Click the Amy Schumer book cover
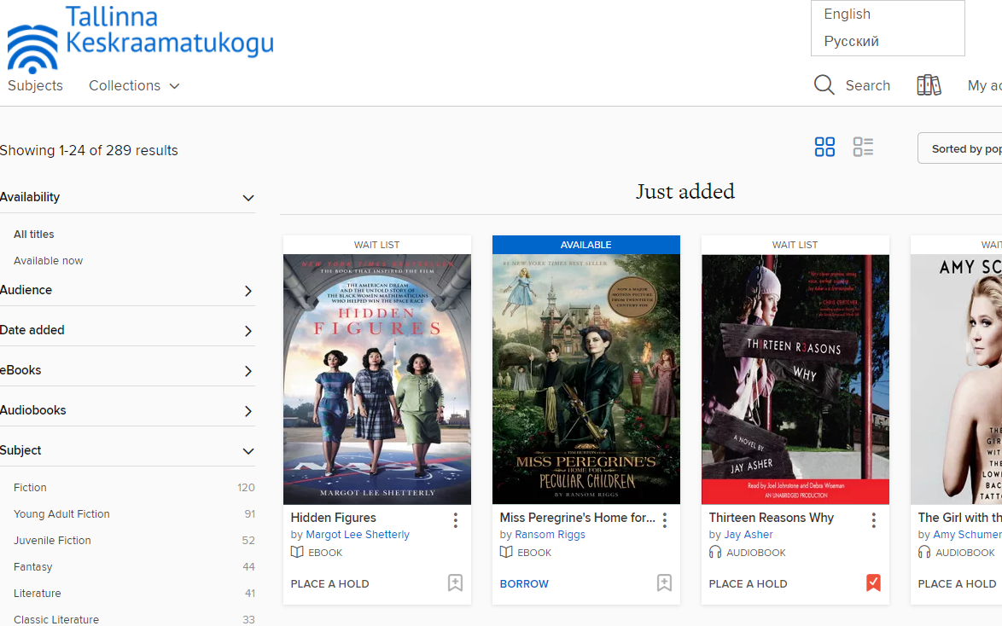 (956, 380)
